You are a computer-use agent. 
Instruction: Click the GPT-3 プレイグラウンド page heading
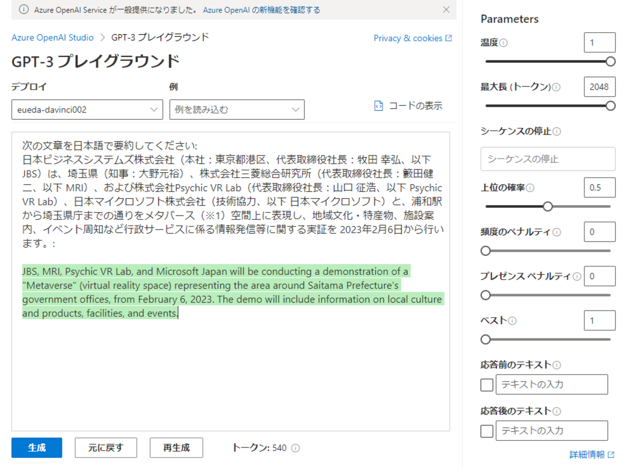(96, 61)
